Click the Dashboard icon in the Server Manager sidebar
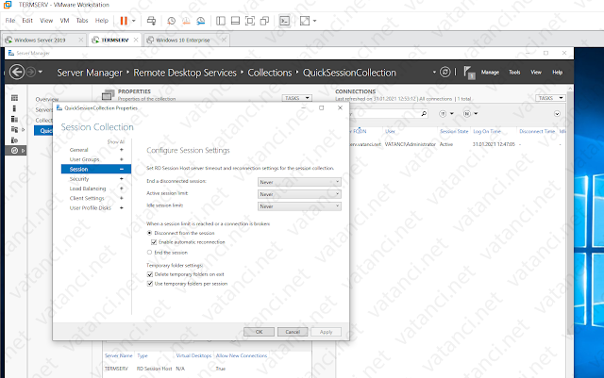The height and width of the screenshot is (378, 604). (x=15, y=98)
